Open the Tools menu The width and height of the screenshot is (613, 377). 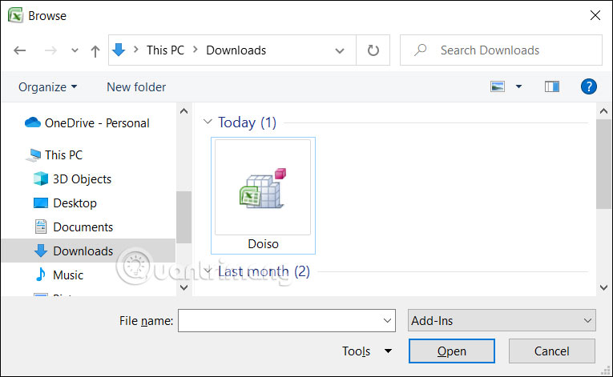coord(367,351)
